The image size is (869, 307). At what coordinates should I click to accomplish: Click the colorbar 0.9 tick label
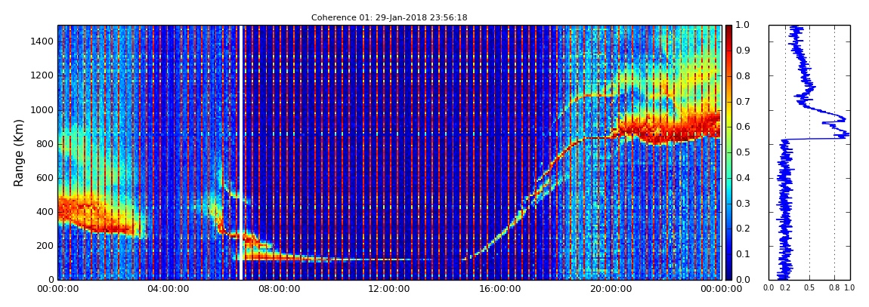741,51
